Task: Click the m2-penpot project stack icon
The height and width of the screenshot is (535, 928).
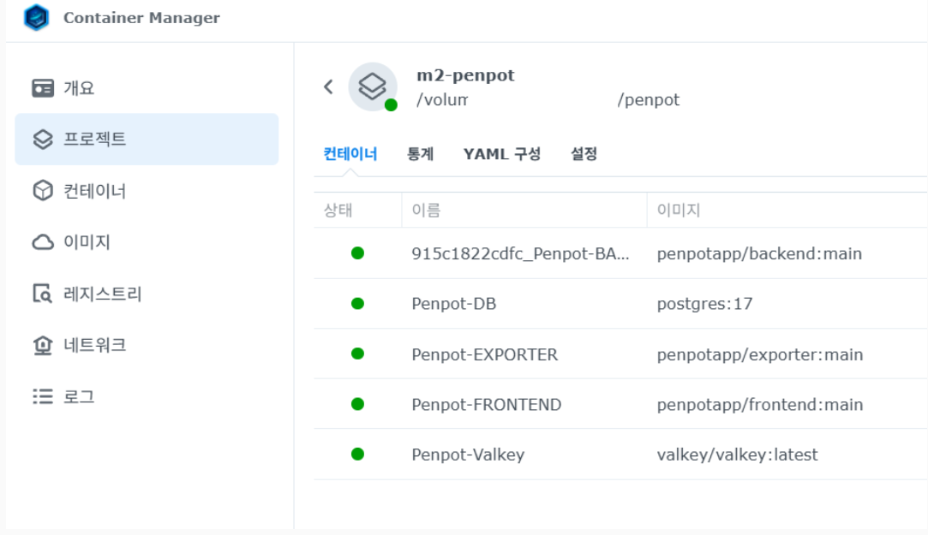Action: click(x=373, y=86)
